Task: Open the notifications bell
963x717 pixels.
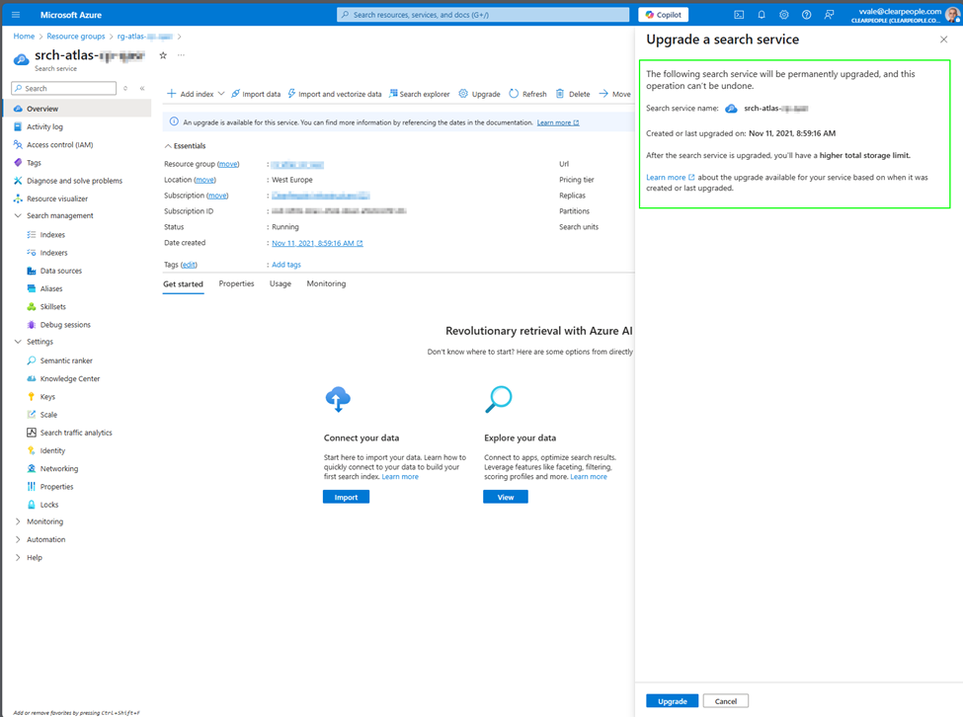Action: (762, 15)
